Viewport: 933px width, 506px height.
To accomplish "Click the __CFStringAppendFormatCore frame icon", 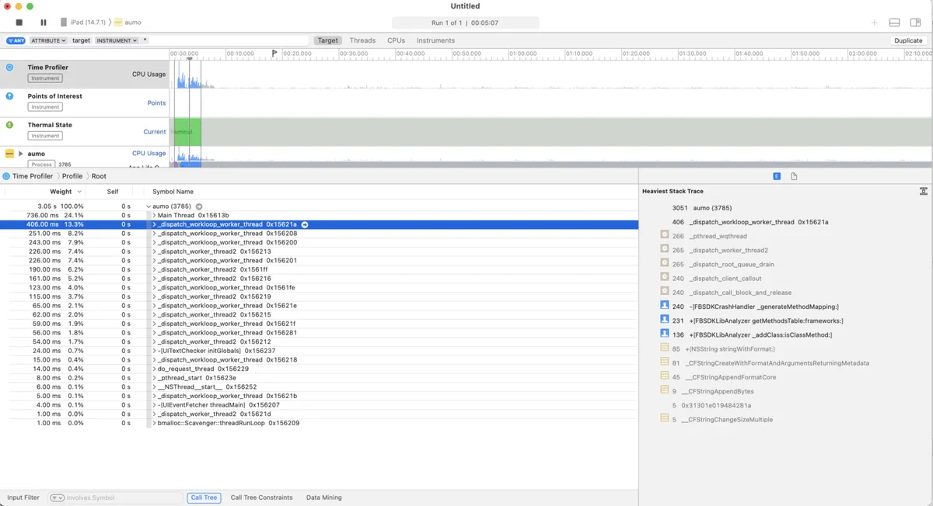I will (x=665, y=376).
